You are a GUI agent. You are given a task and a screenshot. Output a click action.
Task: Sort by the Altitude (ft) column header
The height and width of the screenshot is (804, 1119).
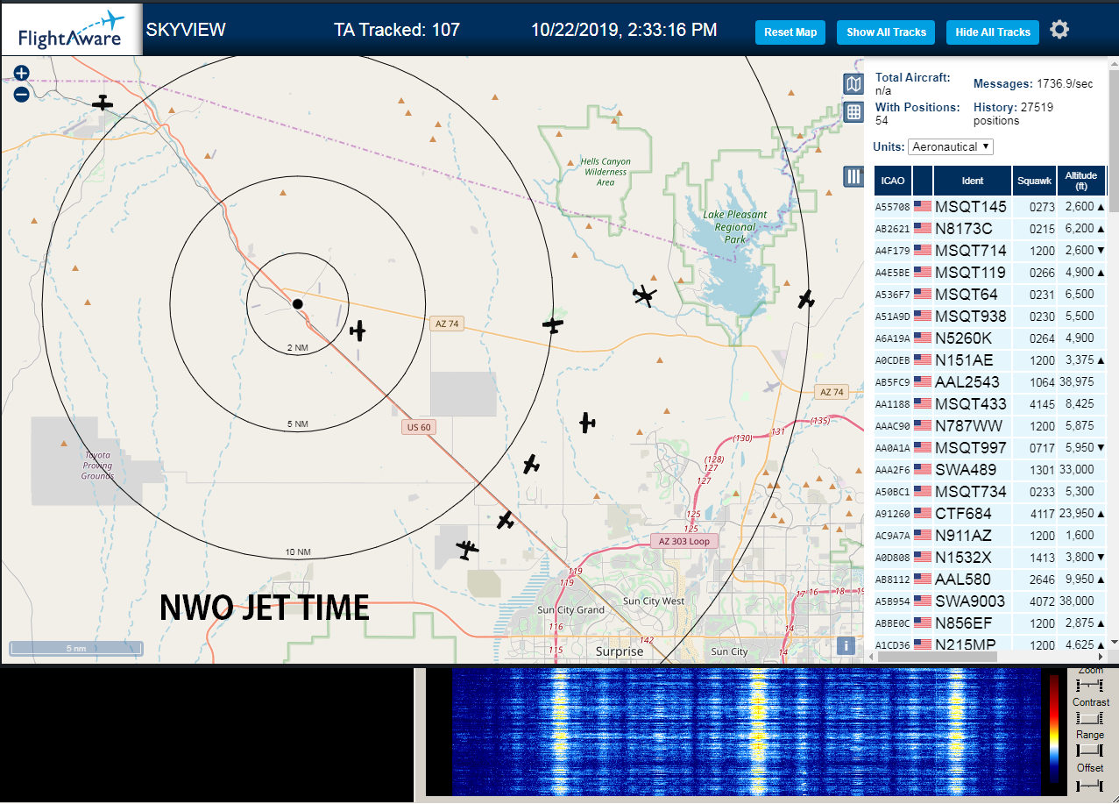1081,181
